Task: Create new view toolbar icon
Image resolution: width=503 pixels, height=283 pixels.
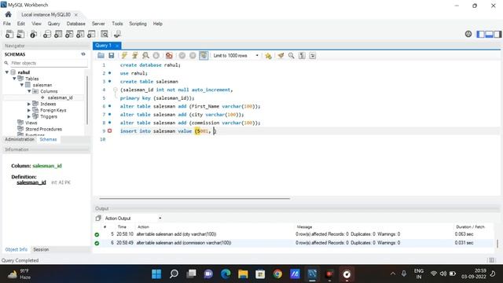Action: tap(69, 34)
